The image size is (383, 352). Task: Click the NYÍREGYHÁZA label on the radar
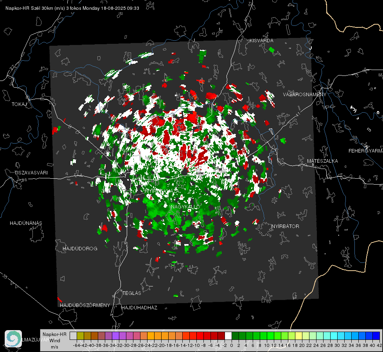click(162, 191)
